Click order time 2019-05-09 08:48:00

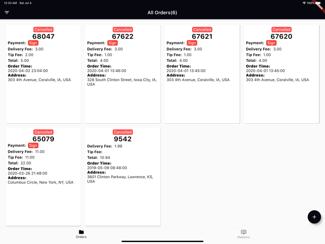coord(107,168)
